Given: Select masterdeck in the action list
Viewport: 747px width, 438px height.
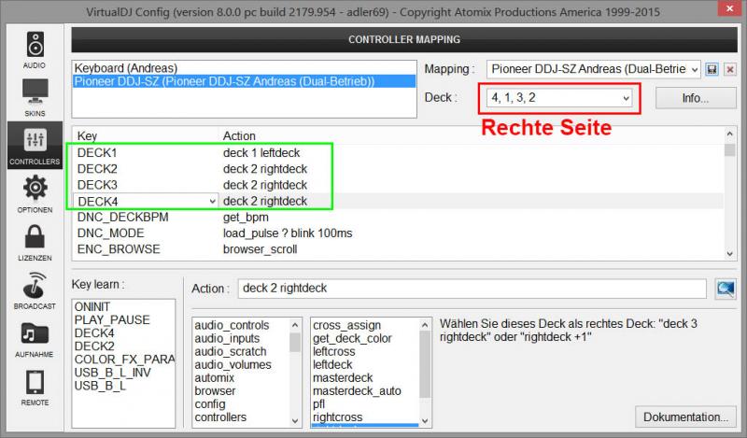Looking at the screenshot, I should (344, 377).
